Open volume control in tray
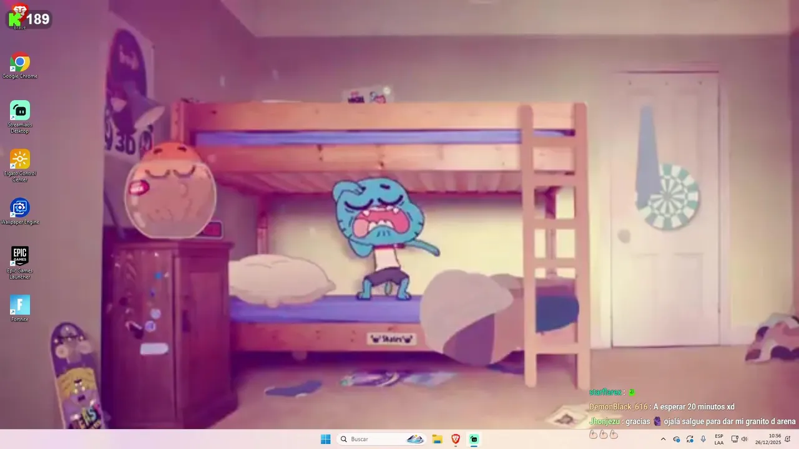 pos(744,439)
